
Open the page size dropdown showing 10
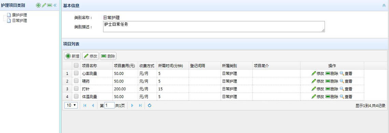(x=71, y=105)
